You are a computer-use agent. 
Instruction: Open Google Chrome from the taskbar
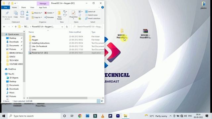[80, 116]
